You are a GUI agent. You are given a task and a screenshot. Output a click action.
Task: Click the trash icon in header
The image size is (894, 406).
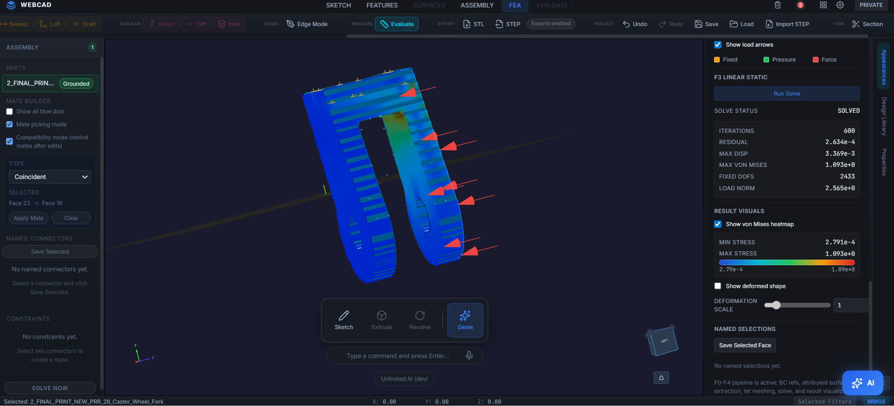[777, 5]
